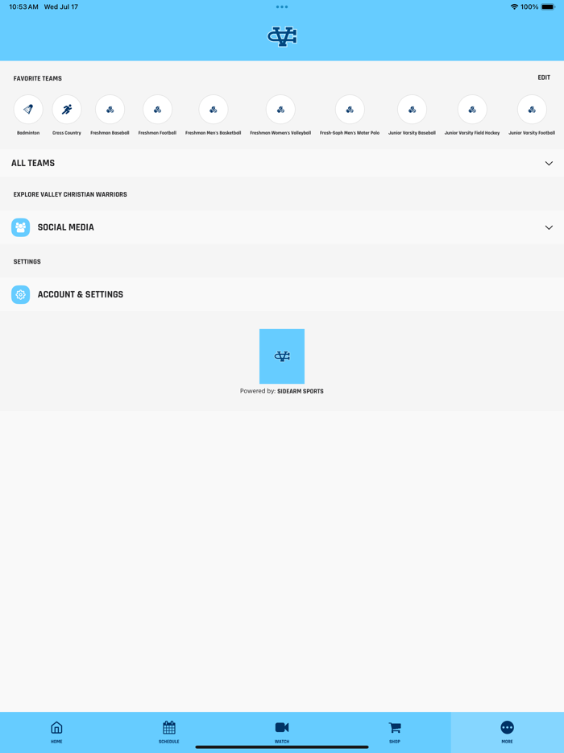Screen dimensions: 564x753
Task: Open the Social Media row label
Action: coord(66,227)
